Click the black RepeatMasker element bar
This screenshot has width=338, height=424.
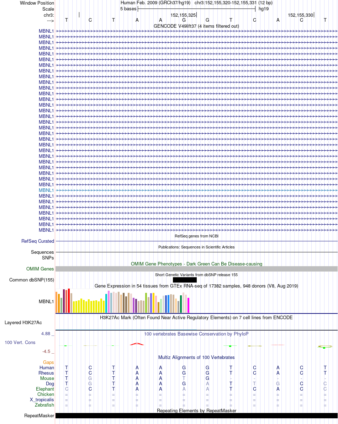(x=196, y=415)
